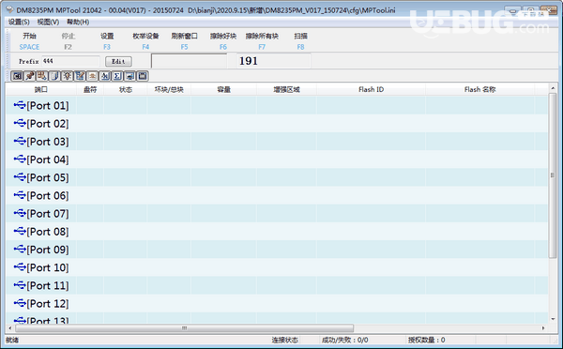Click the 增强区域 column header
The image size is (563, 349).
coord(286,89)
